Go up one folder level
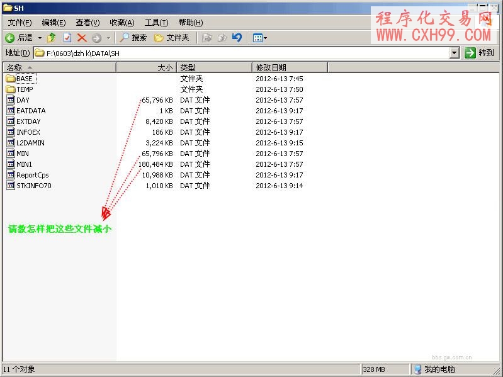This screenshot has height=377, width=503. [x=52, y=38]
